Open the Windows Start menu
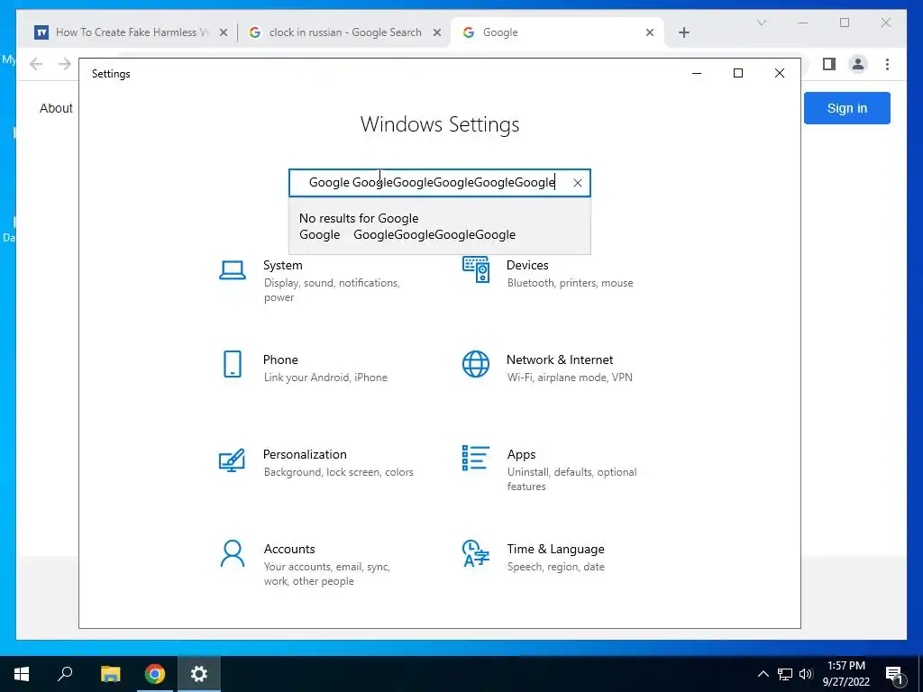 click(x=22, y=674)
